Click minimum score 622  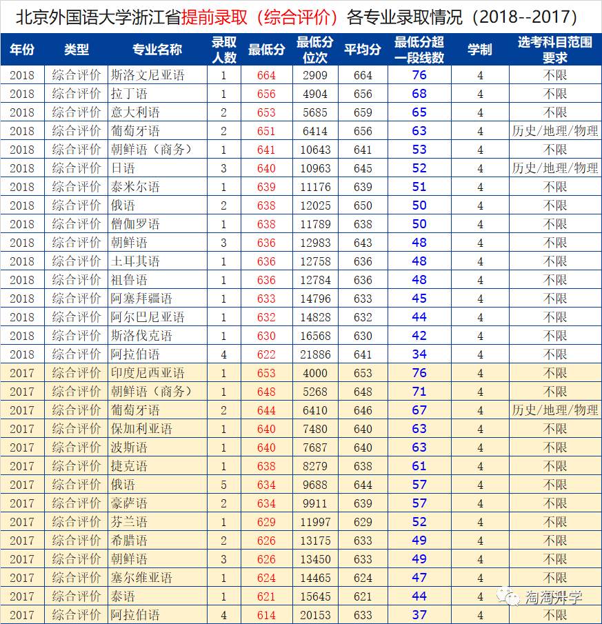266,354
